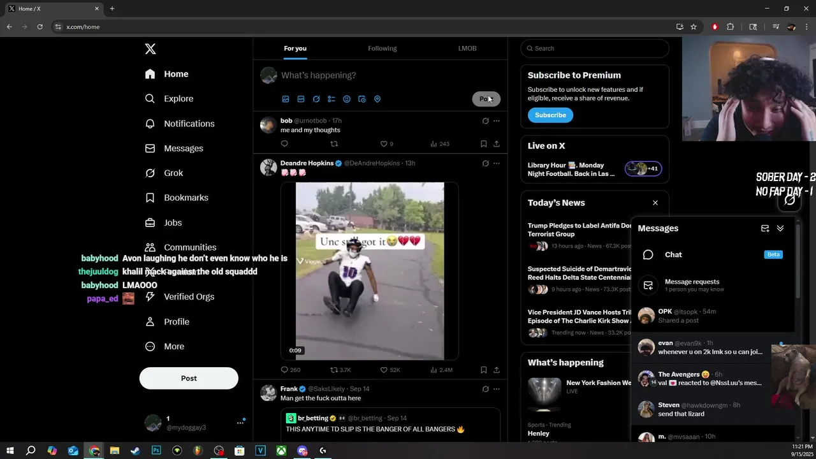This screenshot has width=816, height=459.
Task: Bookmark the Deandre Hopkins post
Action: click(483, 370)
